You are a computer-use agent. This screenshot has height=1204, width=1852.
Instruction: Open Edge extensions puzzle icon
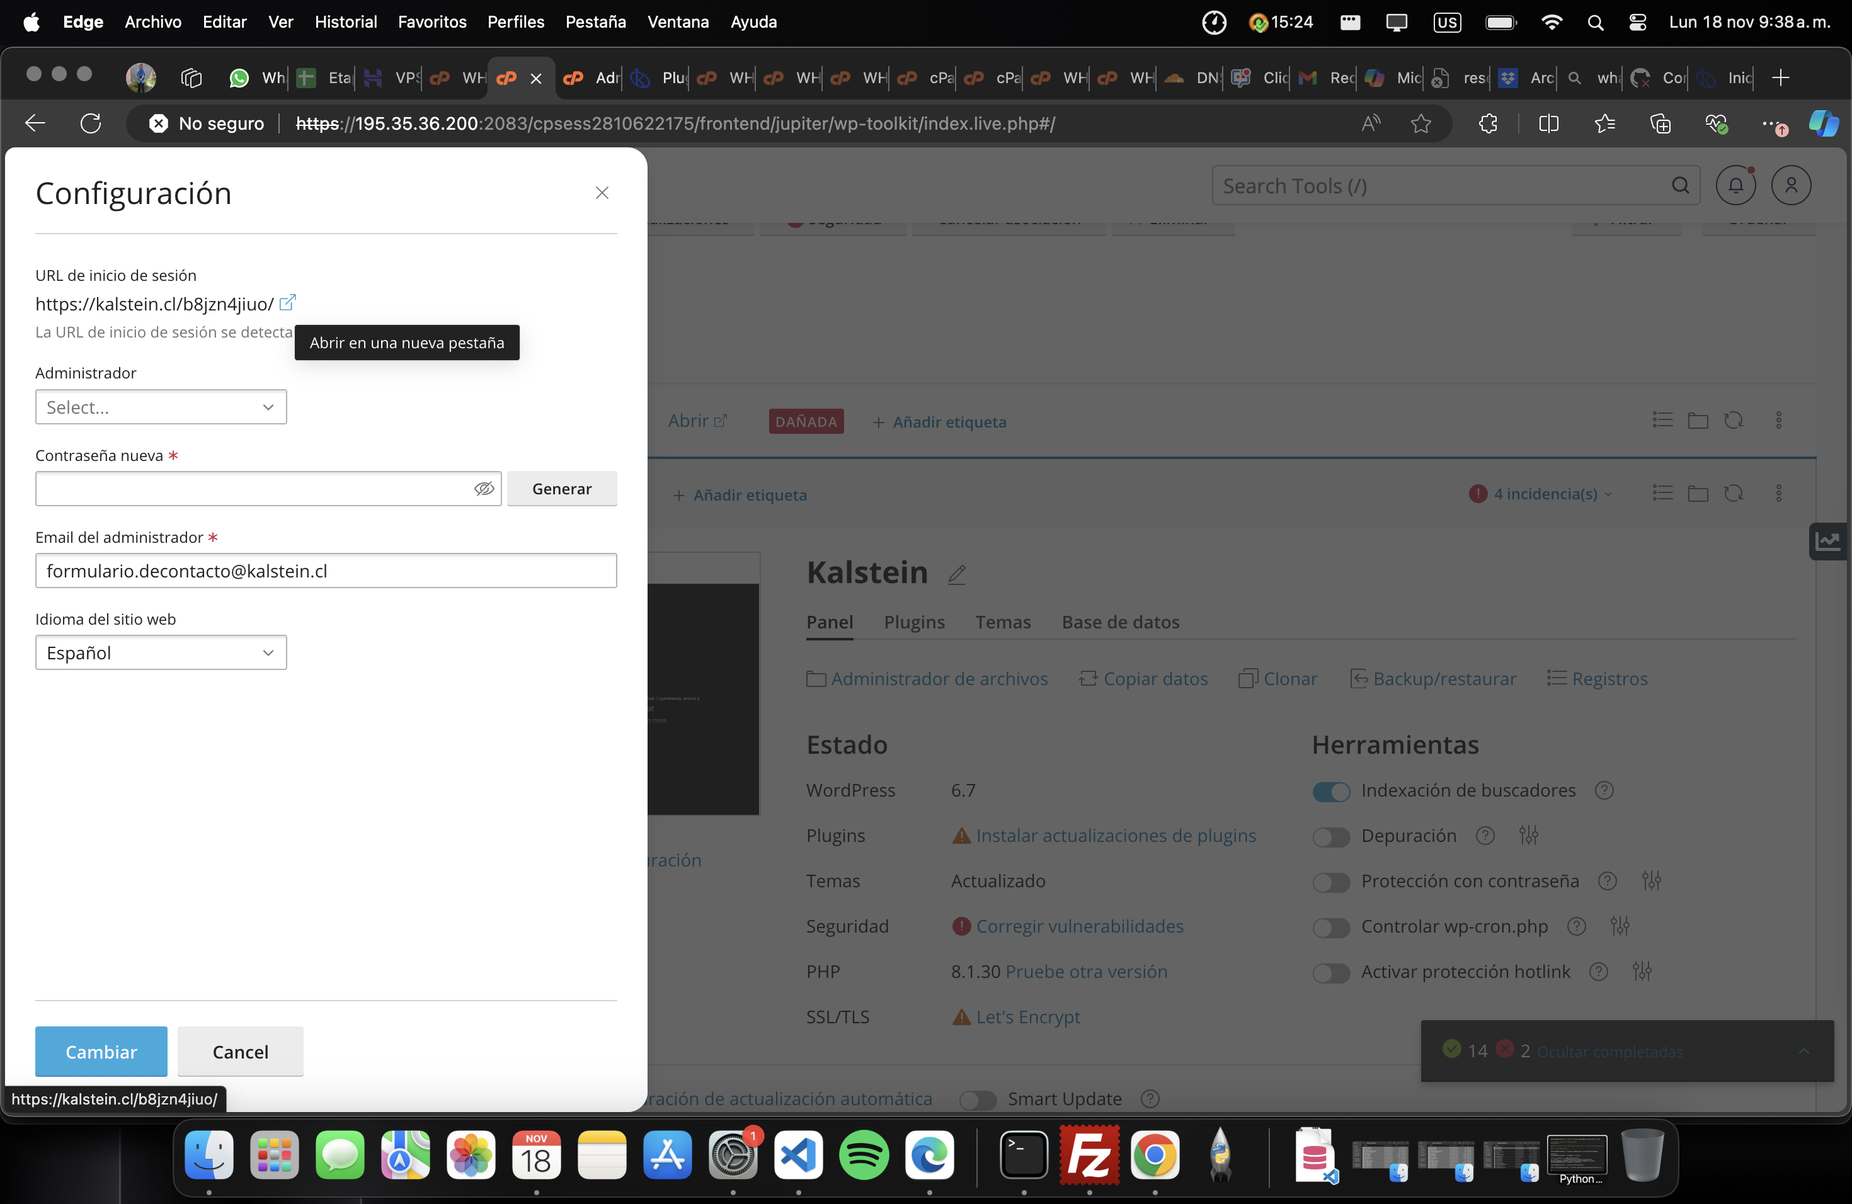(1488, 123)
